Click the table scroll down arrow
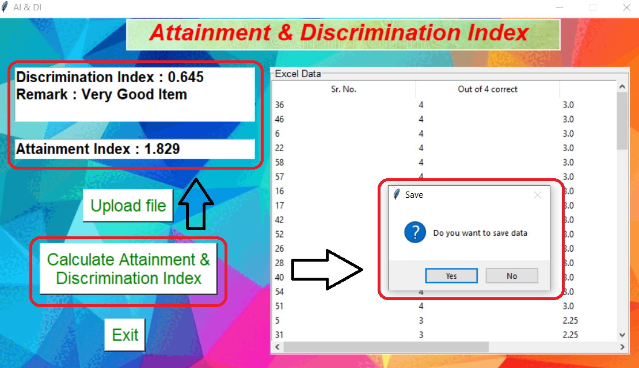 622,335
